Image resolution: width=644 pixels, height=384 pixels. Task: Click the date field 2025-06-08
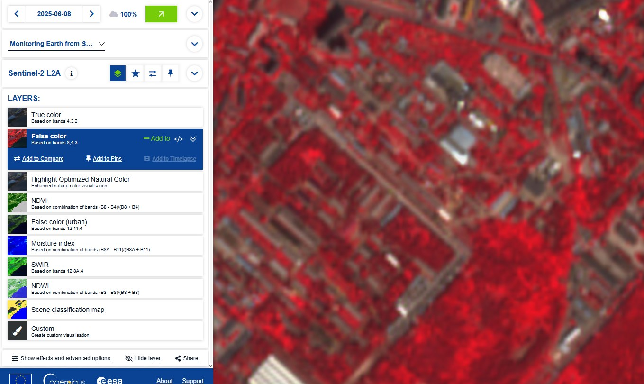click(54, 14)
